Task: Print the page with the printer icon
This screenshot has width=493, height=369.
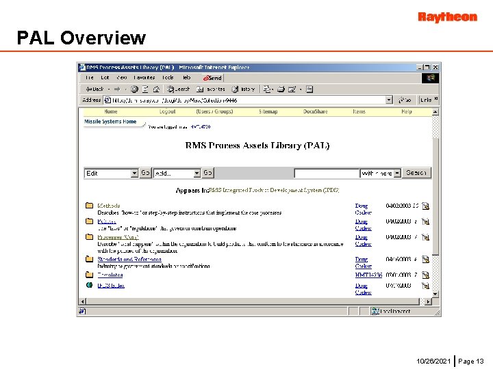Action: point(281,89)
